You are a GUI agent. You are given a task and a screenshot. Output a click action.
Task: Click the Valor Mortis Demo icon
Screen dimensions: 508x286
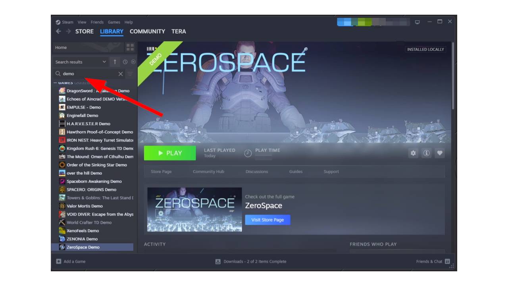tap(62, 206)
